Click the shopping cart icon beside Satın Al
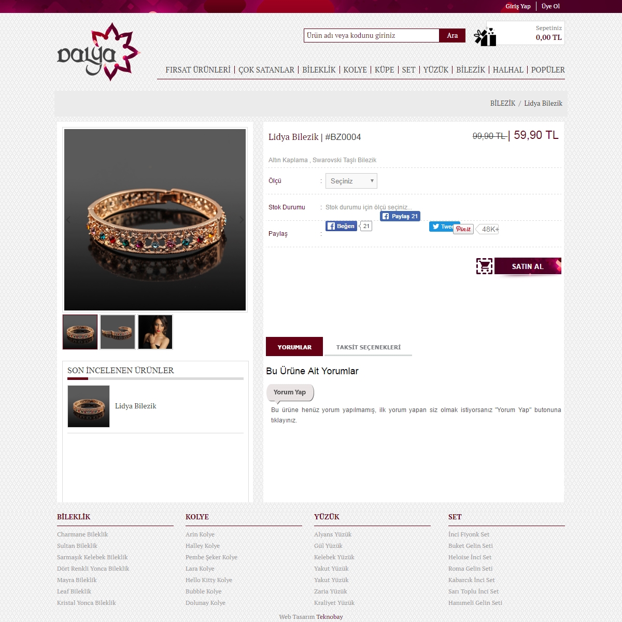 click(485, 266)
